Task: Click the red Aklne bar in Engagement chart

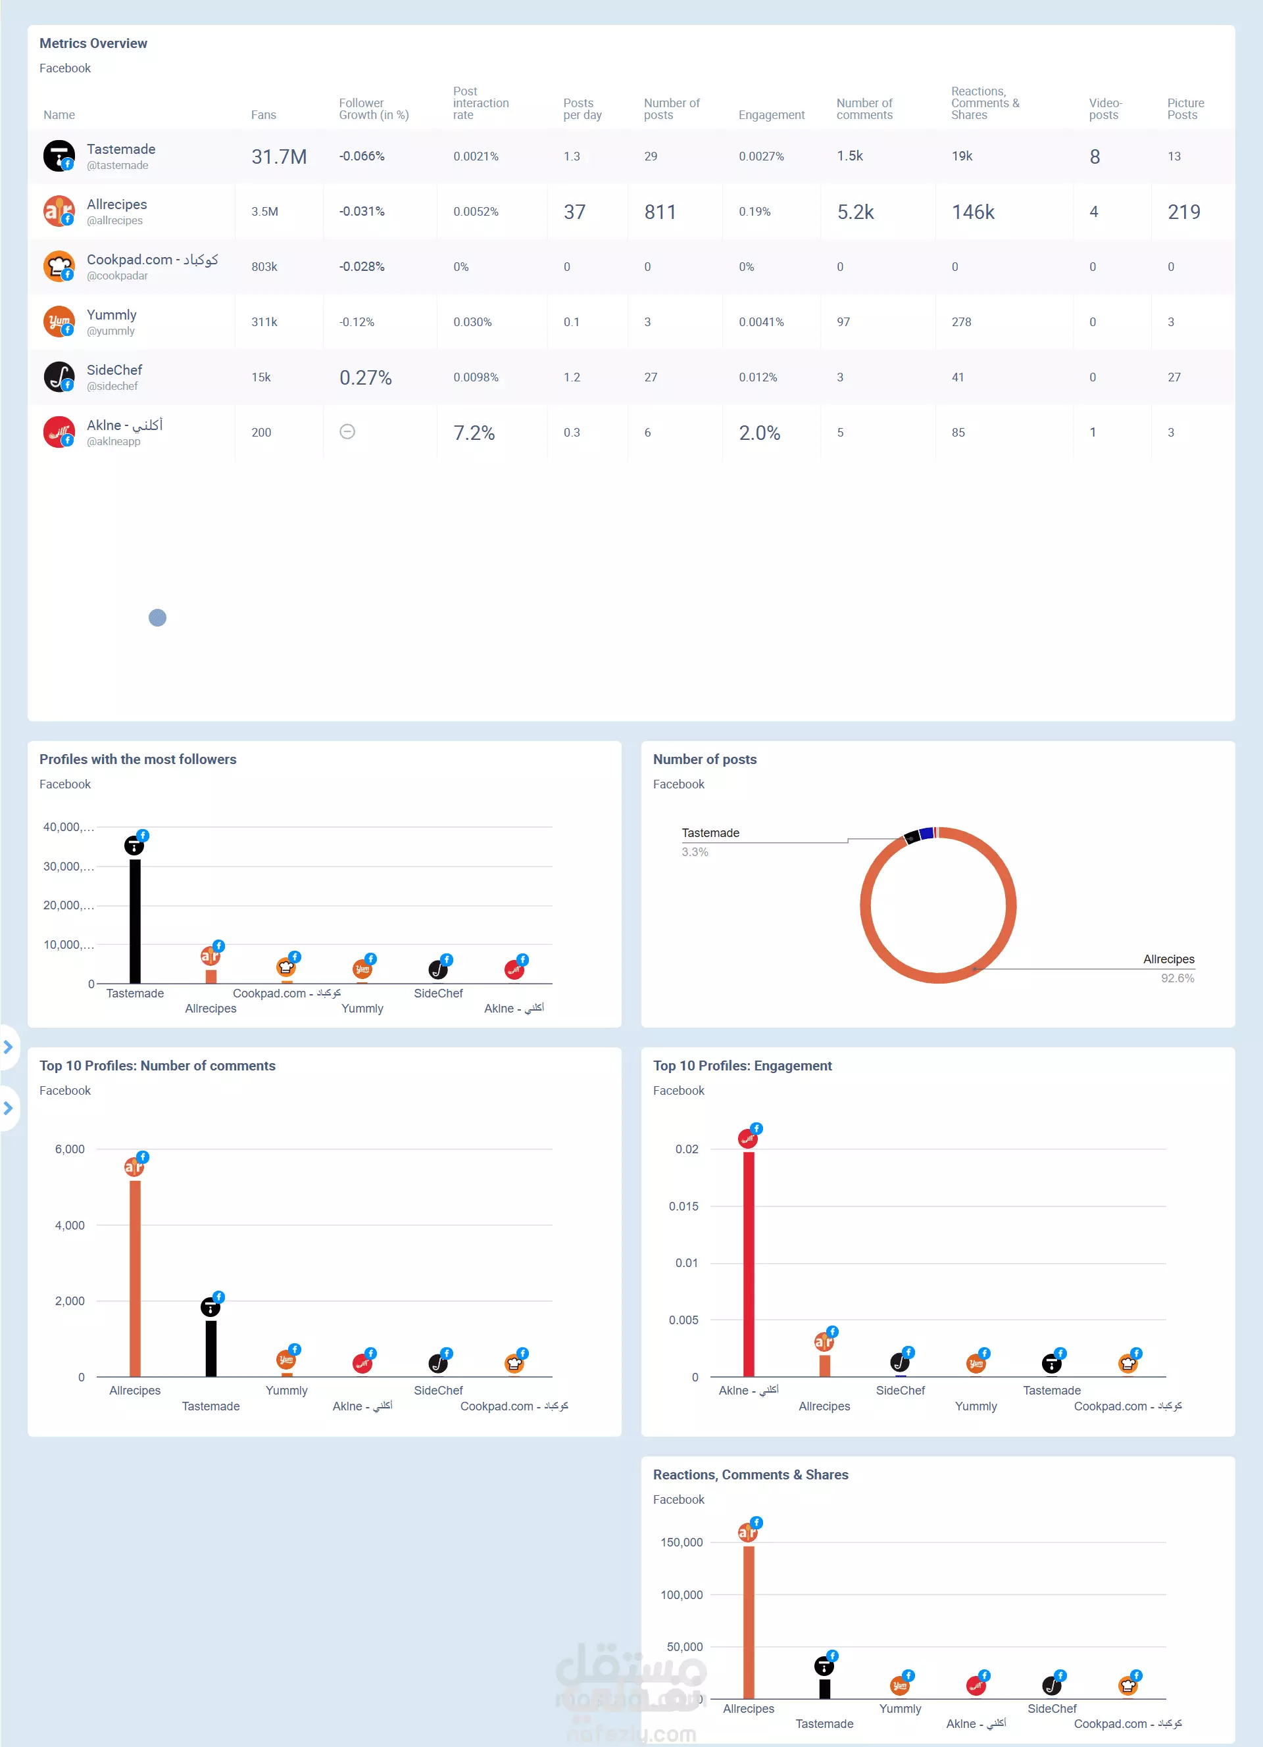Action: [748, 1263]
